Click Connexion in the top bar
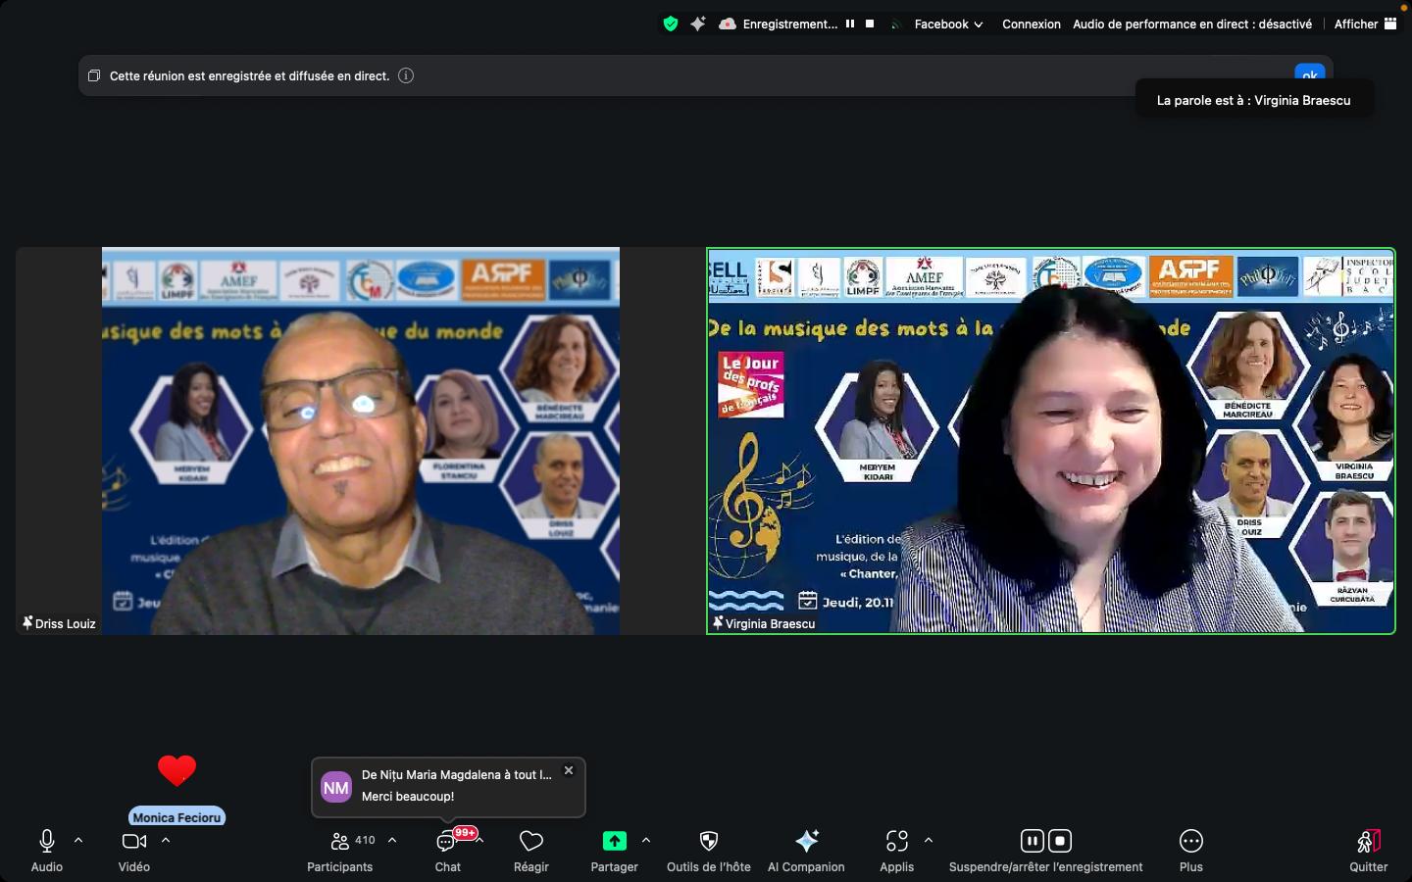 click(x=1031, y=24)
